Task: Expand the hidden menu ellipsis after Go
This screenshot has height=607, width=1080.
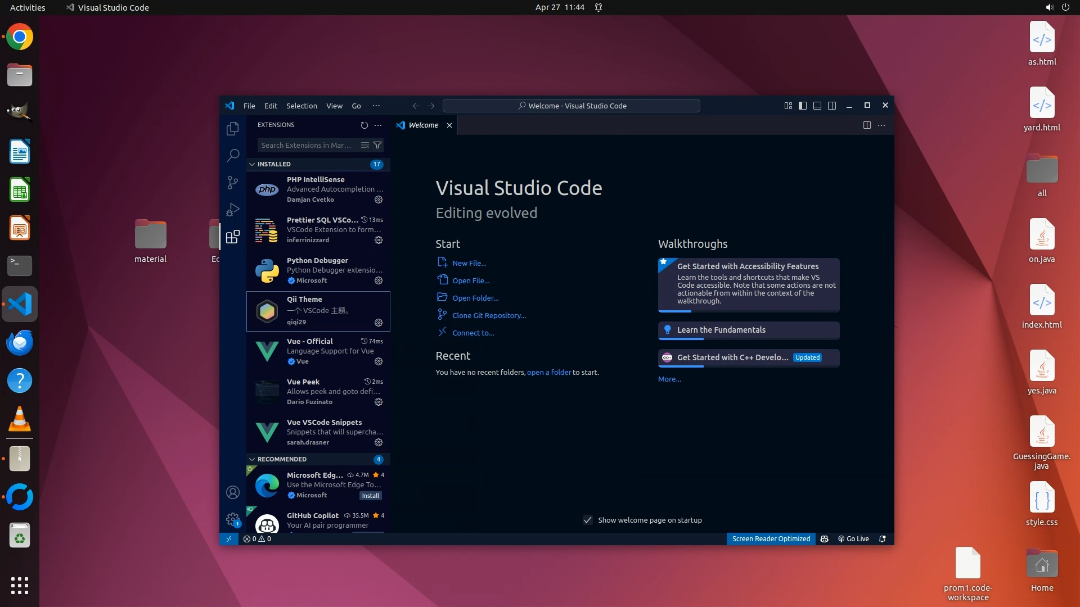Action: click(376, 106)
